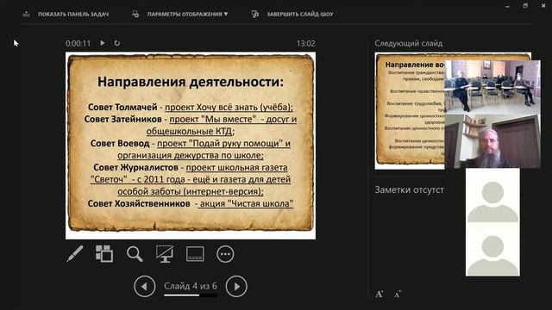Click the end slide show icon beside Завершить слайд-шоу
Screen dimensions: 552x310
[255, 14]
